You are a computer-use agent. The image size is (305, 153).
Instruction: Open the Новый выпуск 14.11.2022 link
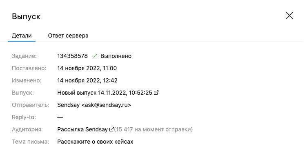[x=105, y=93]
